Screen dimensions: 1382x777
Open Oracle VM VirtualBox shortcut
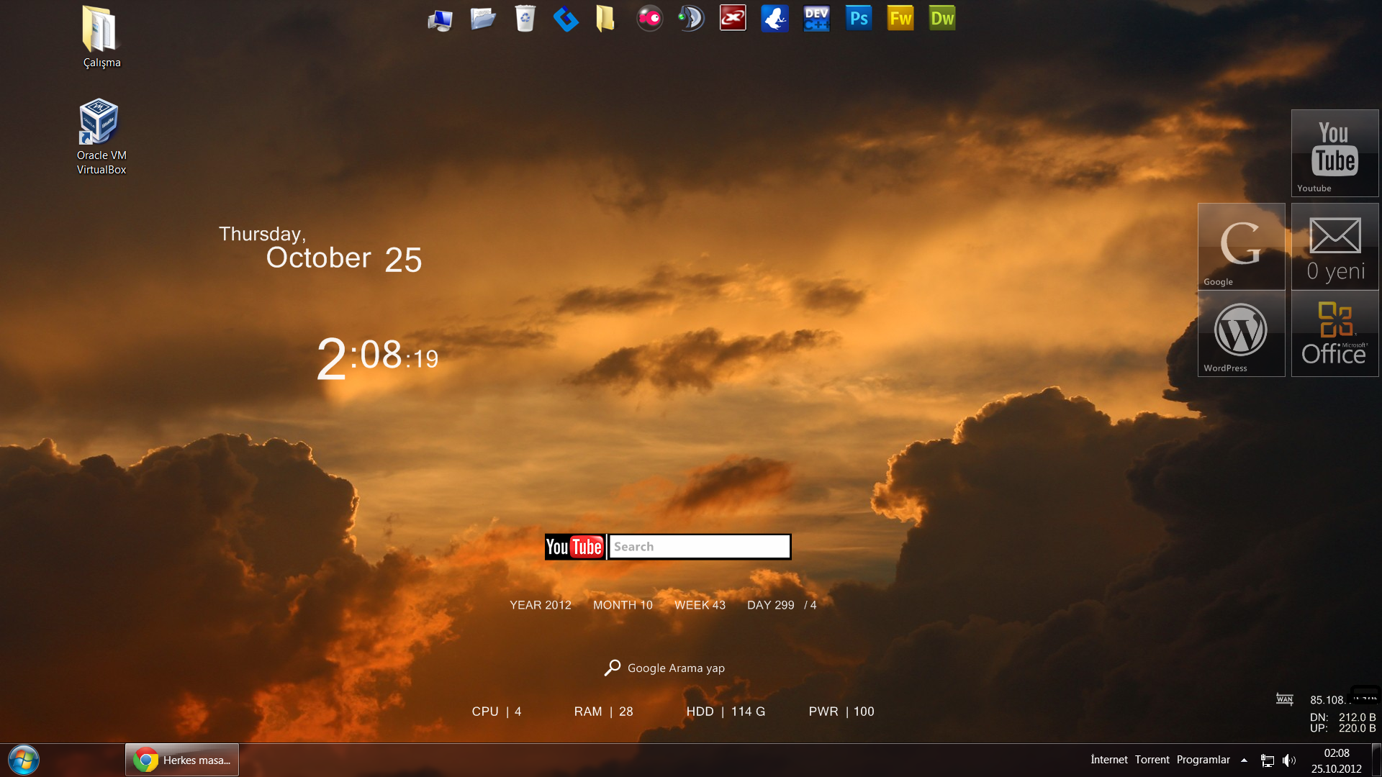tap(101, 137)
